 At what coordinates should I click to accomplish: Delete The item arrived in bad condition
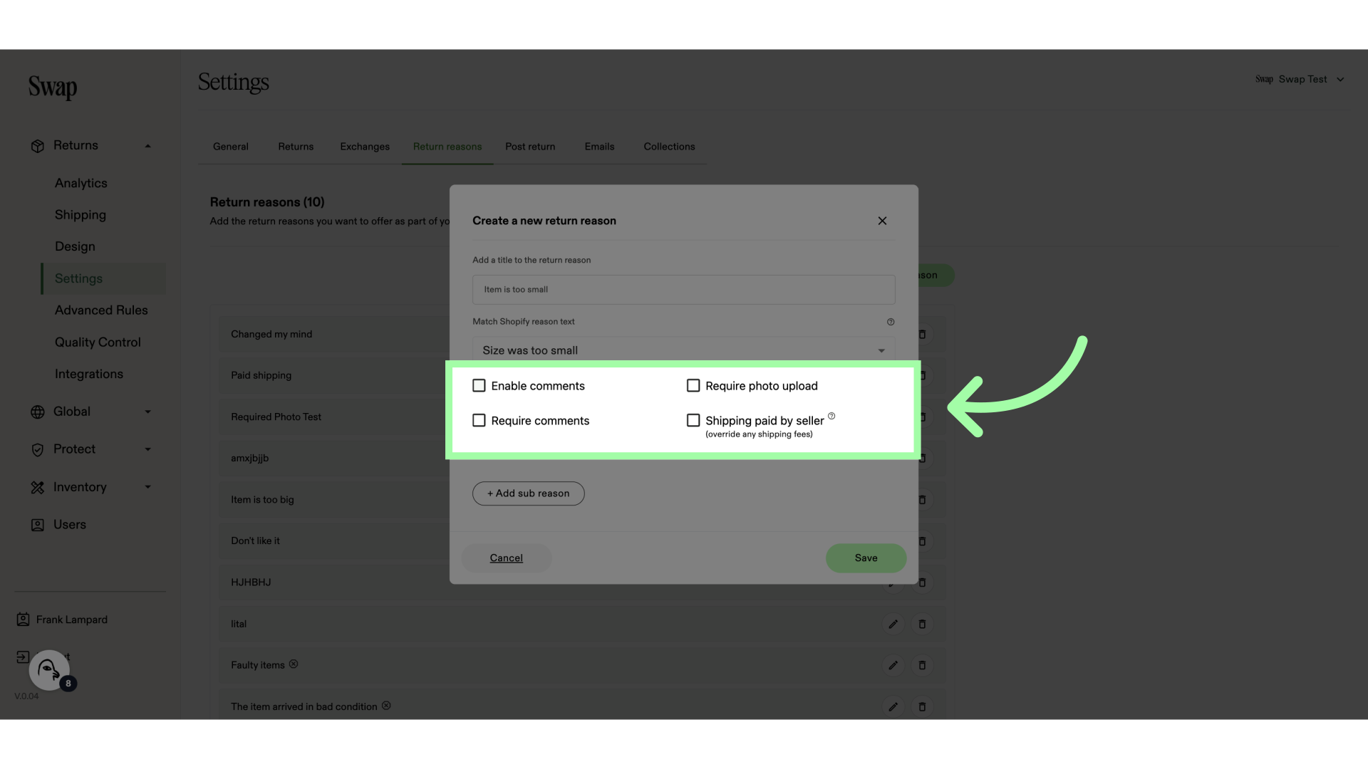click(922, 706)
